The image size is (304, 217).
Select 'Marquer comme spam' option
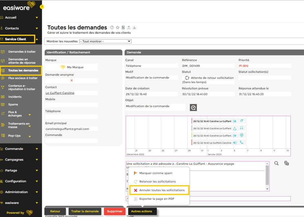tap(156, 173)
